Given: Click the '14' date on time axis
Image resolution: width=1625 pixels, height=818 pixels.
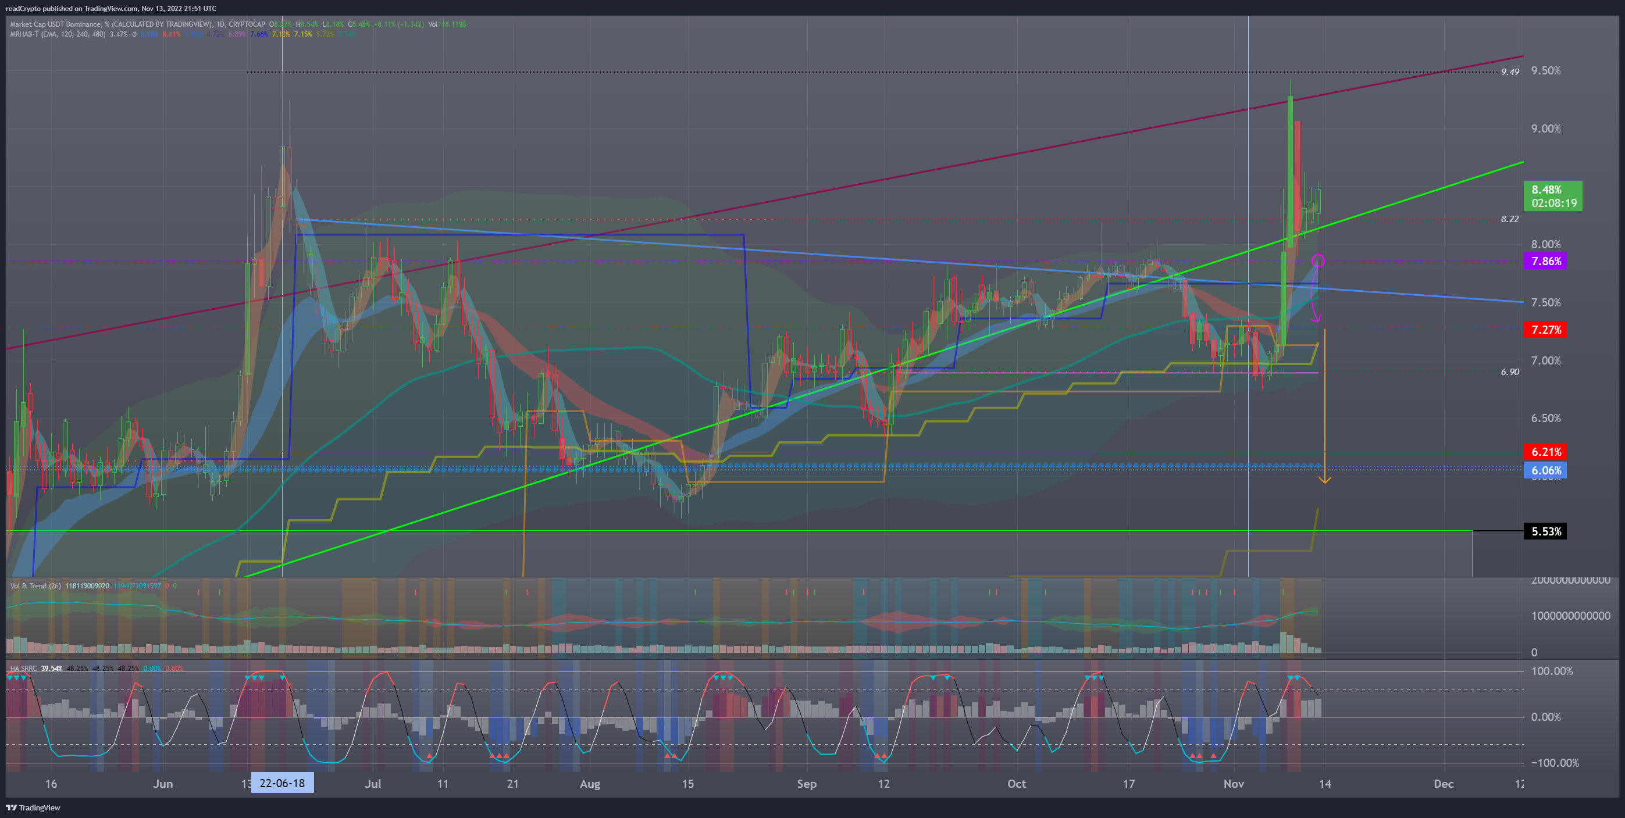Looking at the screenshot, I should (1325, 784).
